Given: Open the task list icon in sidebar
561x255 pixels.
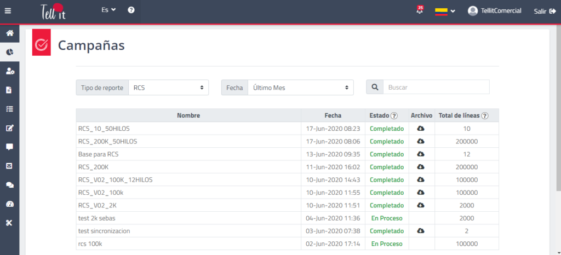Looking at the screenshot, I should point(9,109).
